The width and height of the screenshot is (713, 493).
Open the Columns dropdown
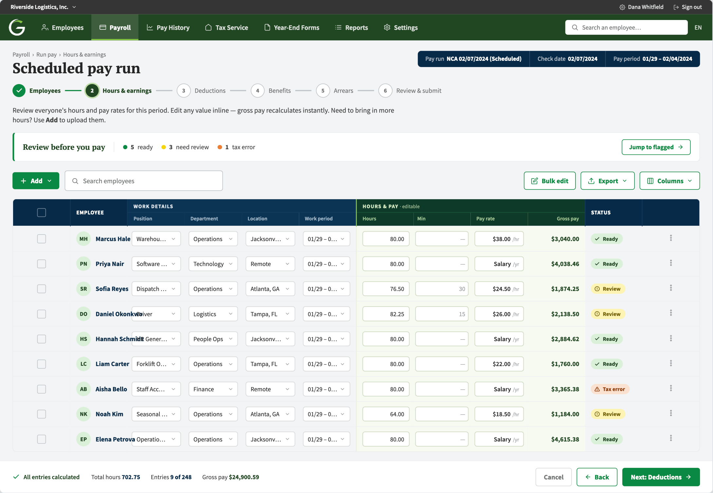pos(669,181)
